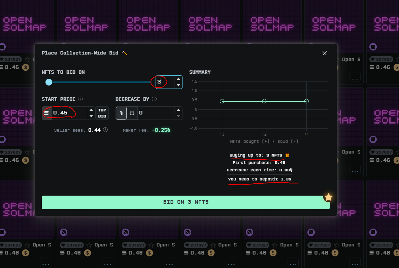Click the 1.5 value on chart y-axis
The image size is (399, 268).
pos(194,81)
